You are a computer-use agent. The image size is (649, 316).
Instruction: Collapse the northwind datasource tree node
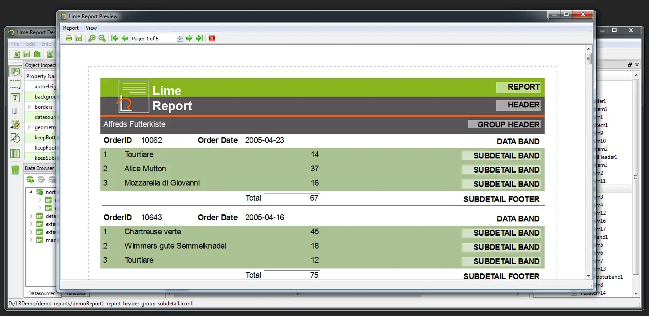click(31, 192)
